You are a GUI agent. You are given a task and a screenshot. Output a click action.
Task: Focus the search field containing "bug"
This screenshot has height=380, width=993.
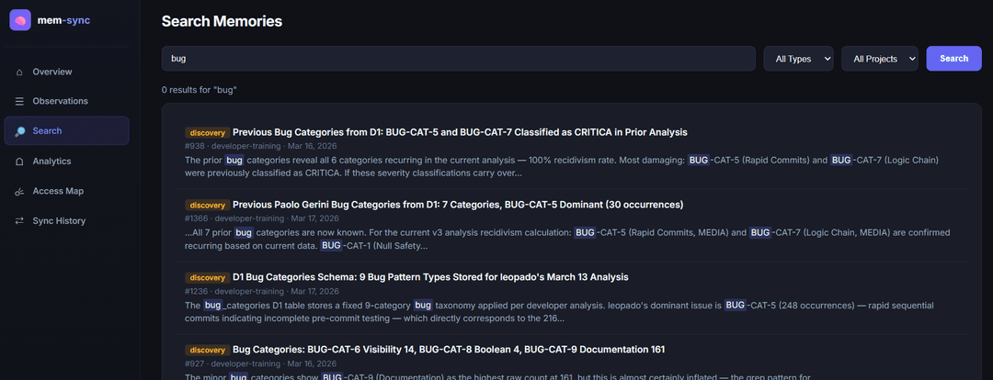[459, 59]
